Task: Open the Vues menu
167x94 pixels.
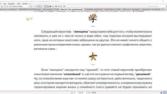Action: pos(5,4)
